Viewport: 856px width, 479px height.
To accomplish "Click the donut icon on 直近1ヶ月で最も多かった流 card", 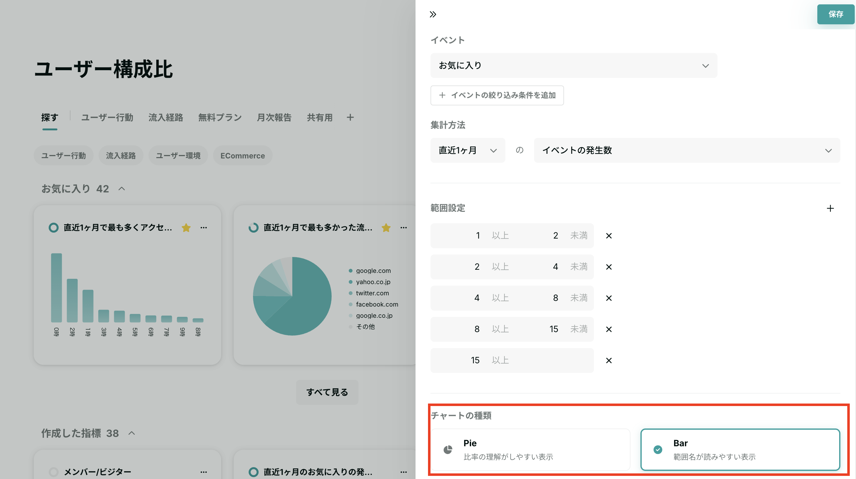I will click(253, 228).
